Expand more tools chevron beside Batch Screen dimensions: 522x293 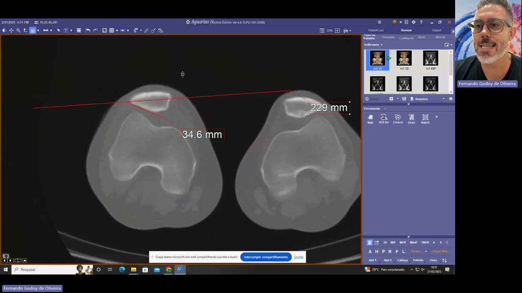tap(436, 117)
